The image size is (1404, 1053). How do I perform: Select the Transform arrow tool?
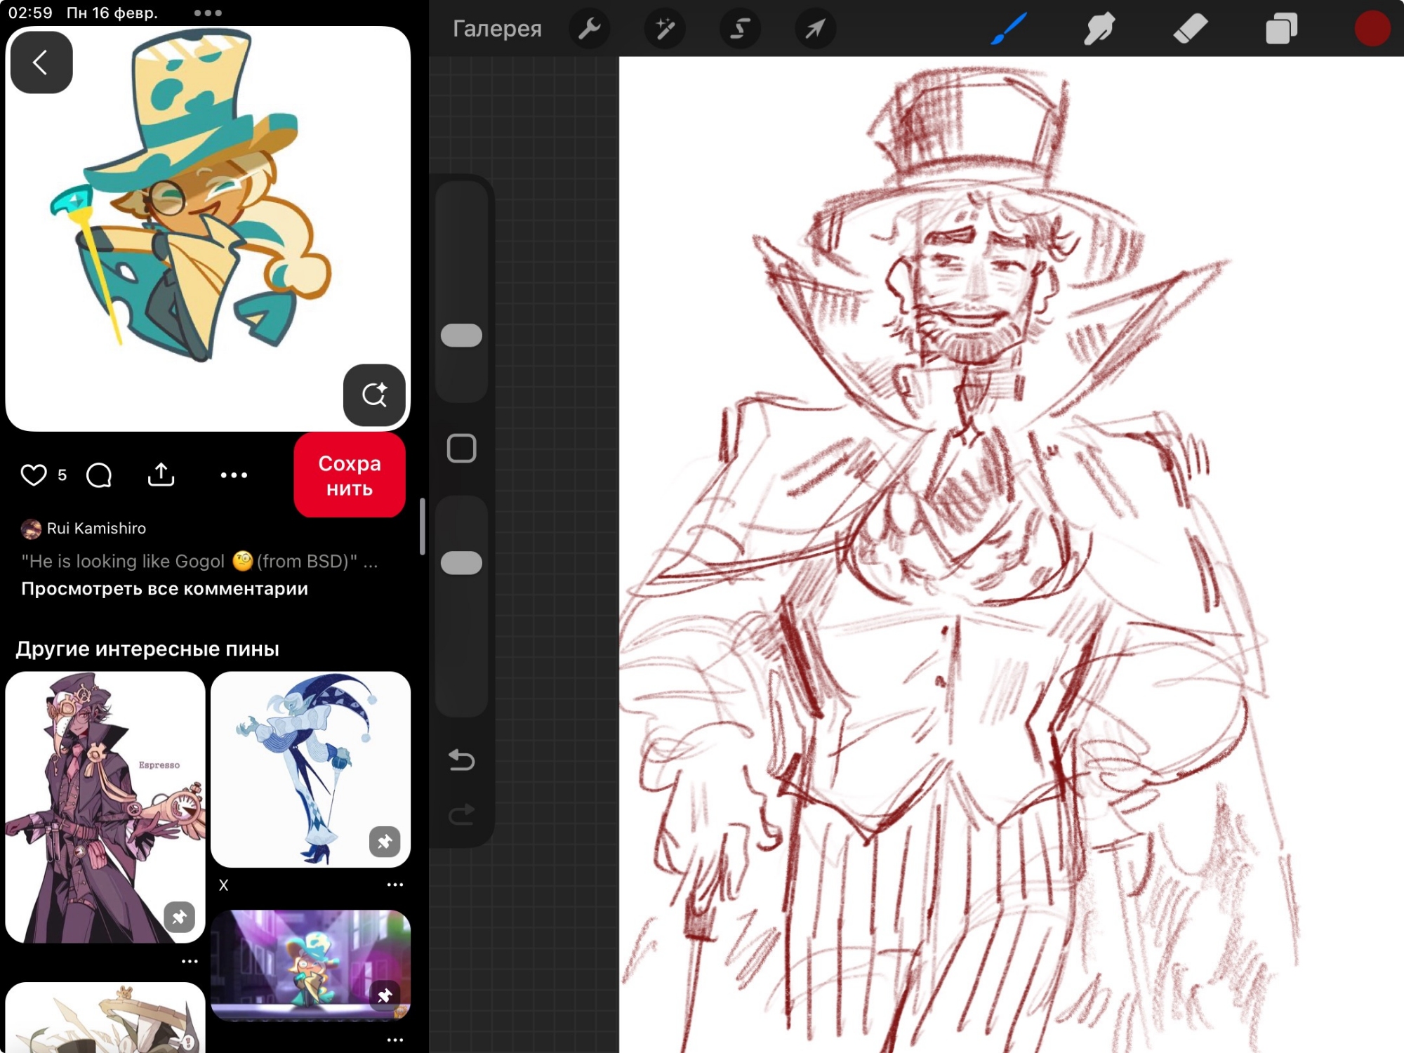(x=815, y=29)
